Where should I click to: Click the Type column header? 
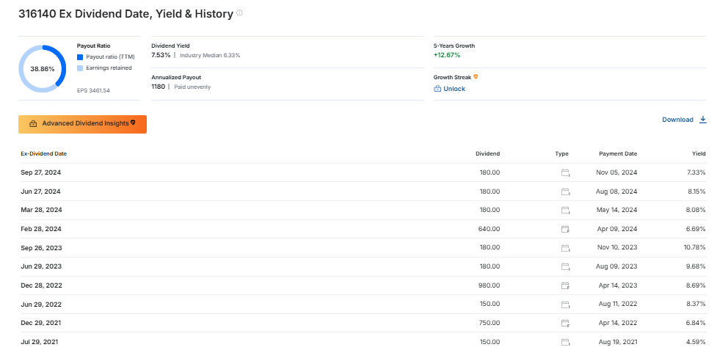[562, 154]
